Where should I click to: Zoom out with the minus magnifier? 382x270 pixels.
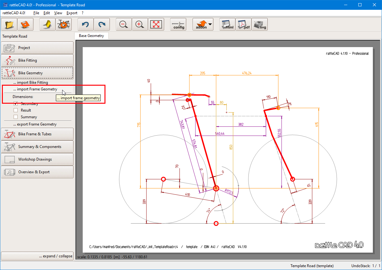click(x=124, y=24)
